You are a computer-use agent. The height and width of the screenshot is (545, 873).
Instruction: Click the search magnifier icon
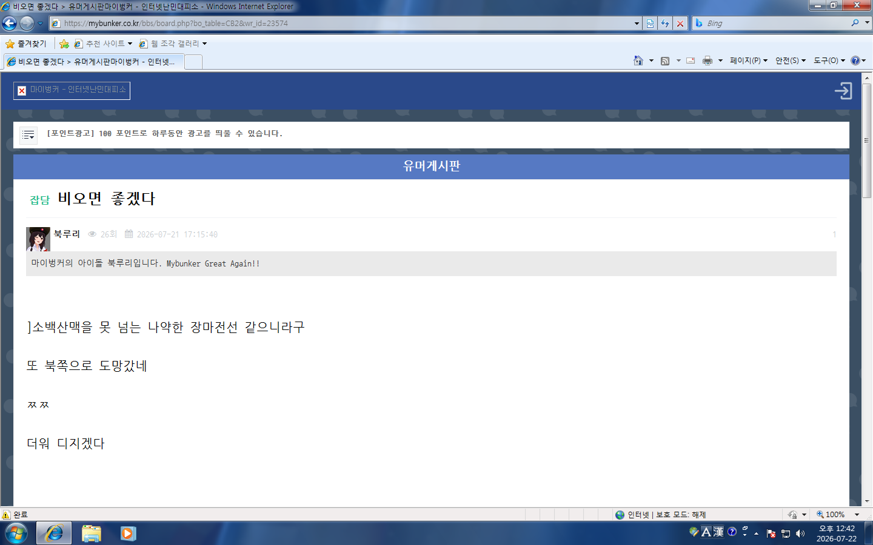(x=855, y=23)
